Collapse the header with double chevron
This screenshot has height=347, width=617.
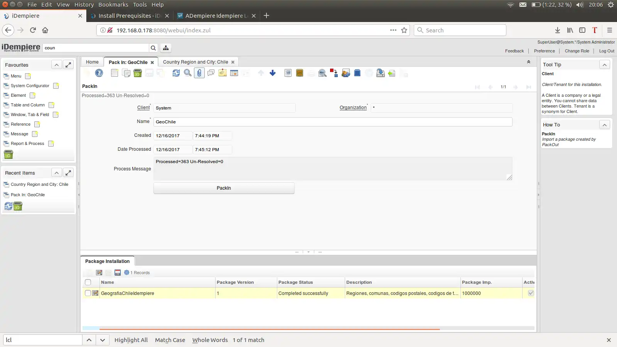pyautogui.click(x=529, y=62)
